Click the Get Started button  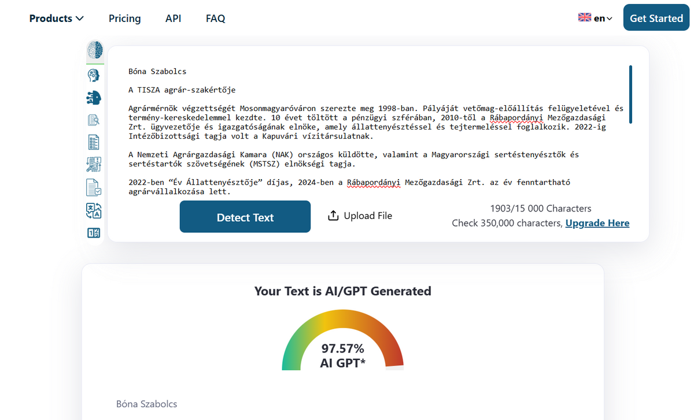pos(656,18)
